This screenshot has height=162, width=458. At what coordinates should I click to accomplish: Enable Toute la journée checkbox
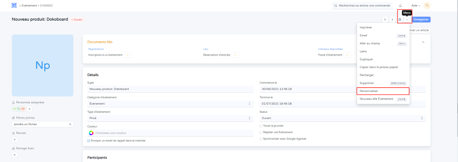click(261, 126)
